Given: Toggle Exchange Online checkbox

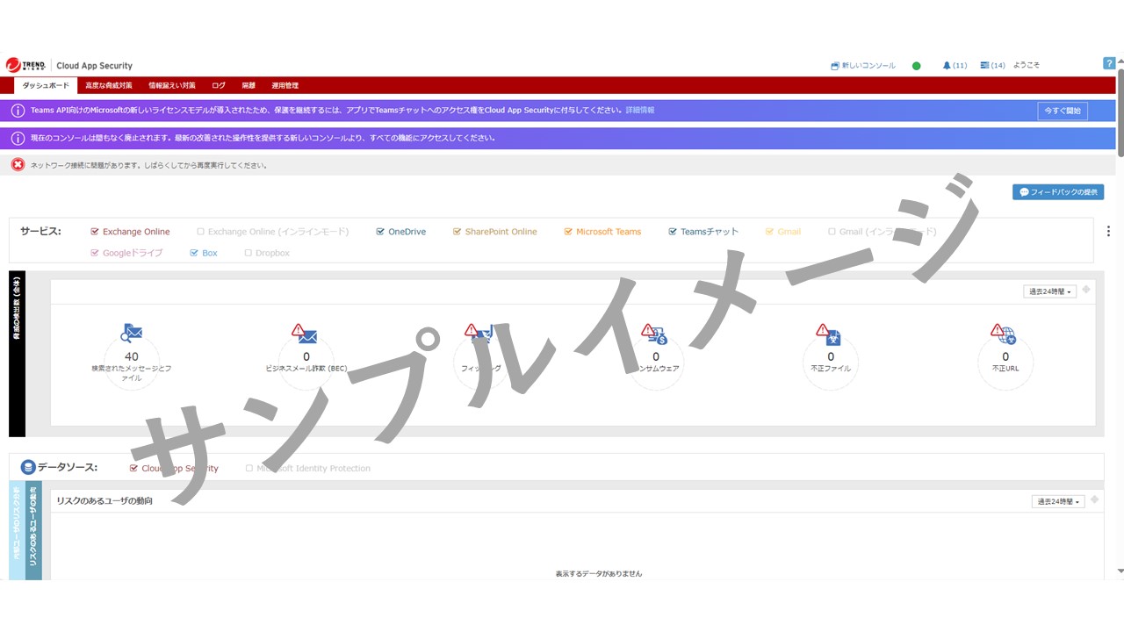Looking at the screenshot, I should [95, 232].
